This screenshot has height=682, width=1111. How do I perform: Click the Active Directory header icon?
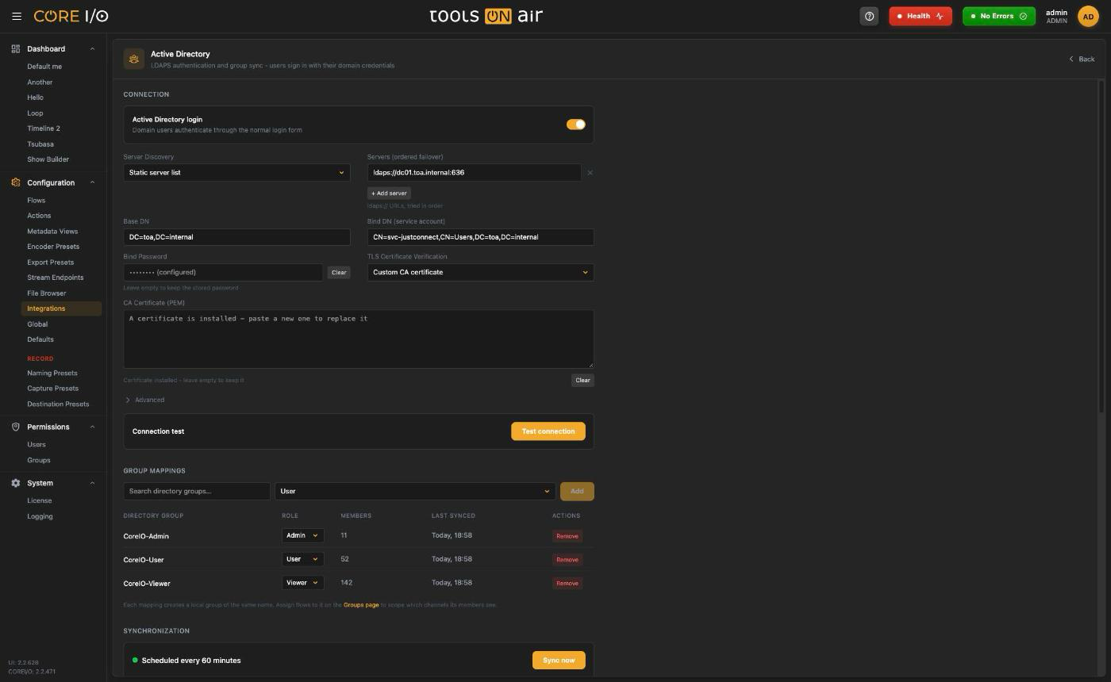coord(134,59)
